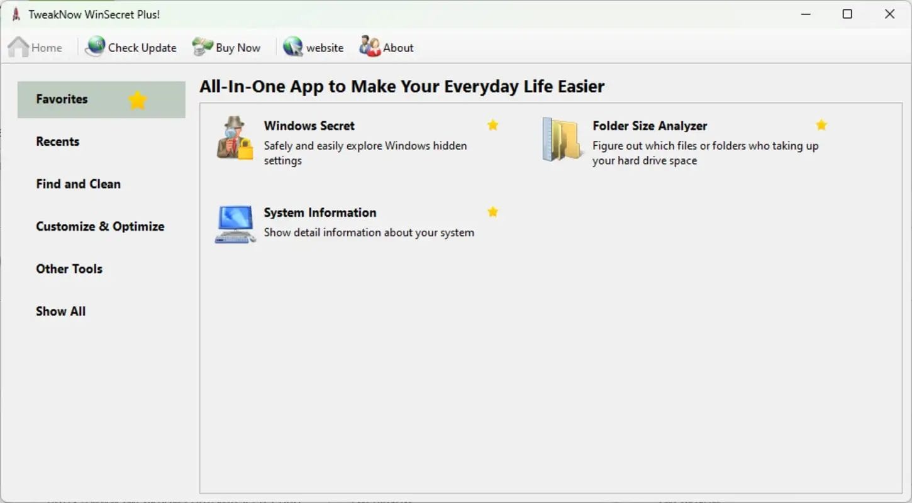Viewport: 912px width, 503px height.
Task: Click the Check Update globe icon
Action: [x=95, y=47]
